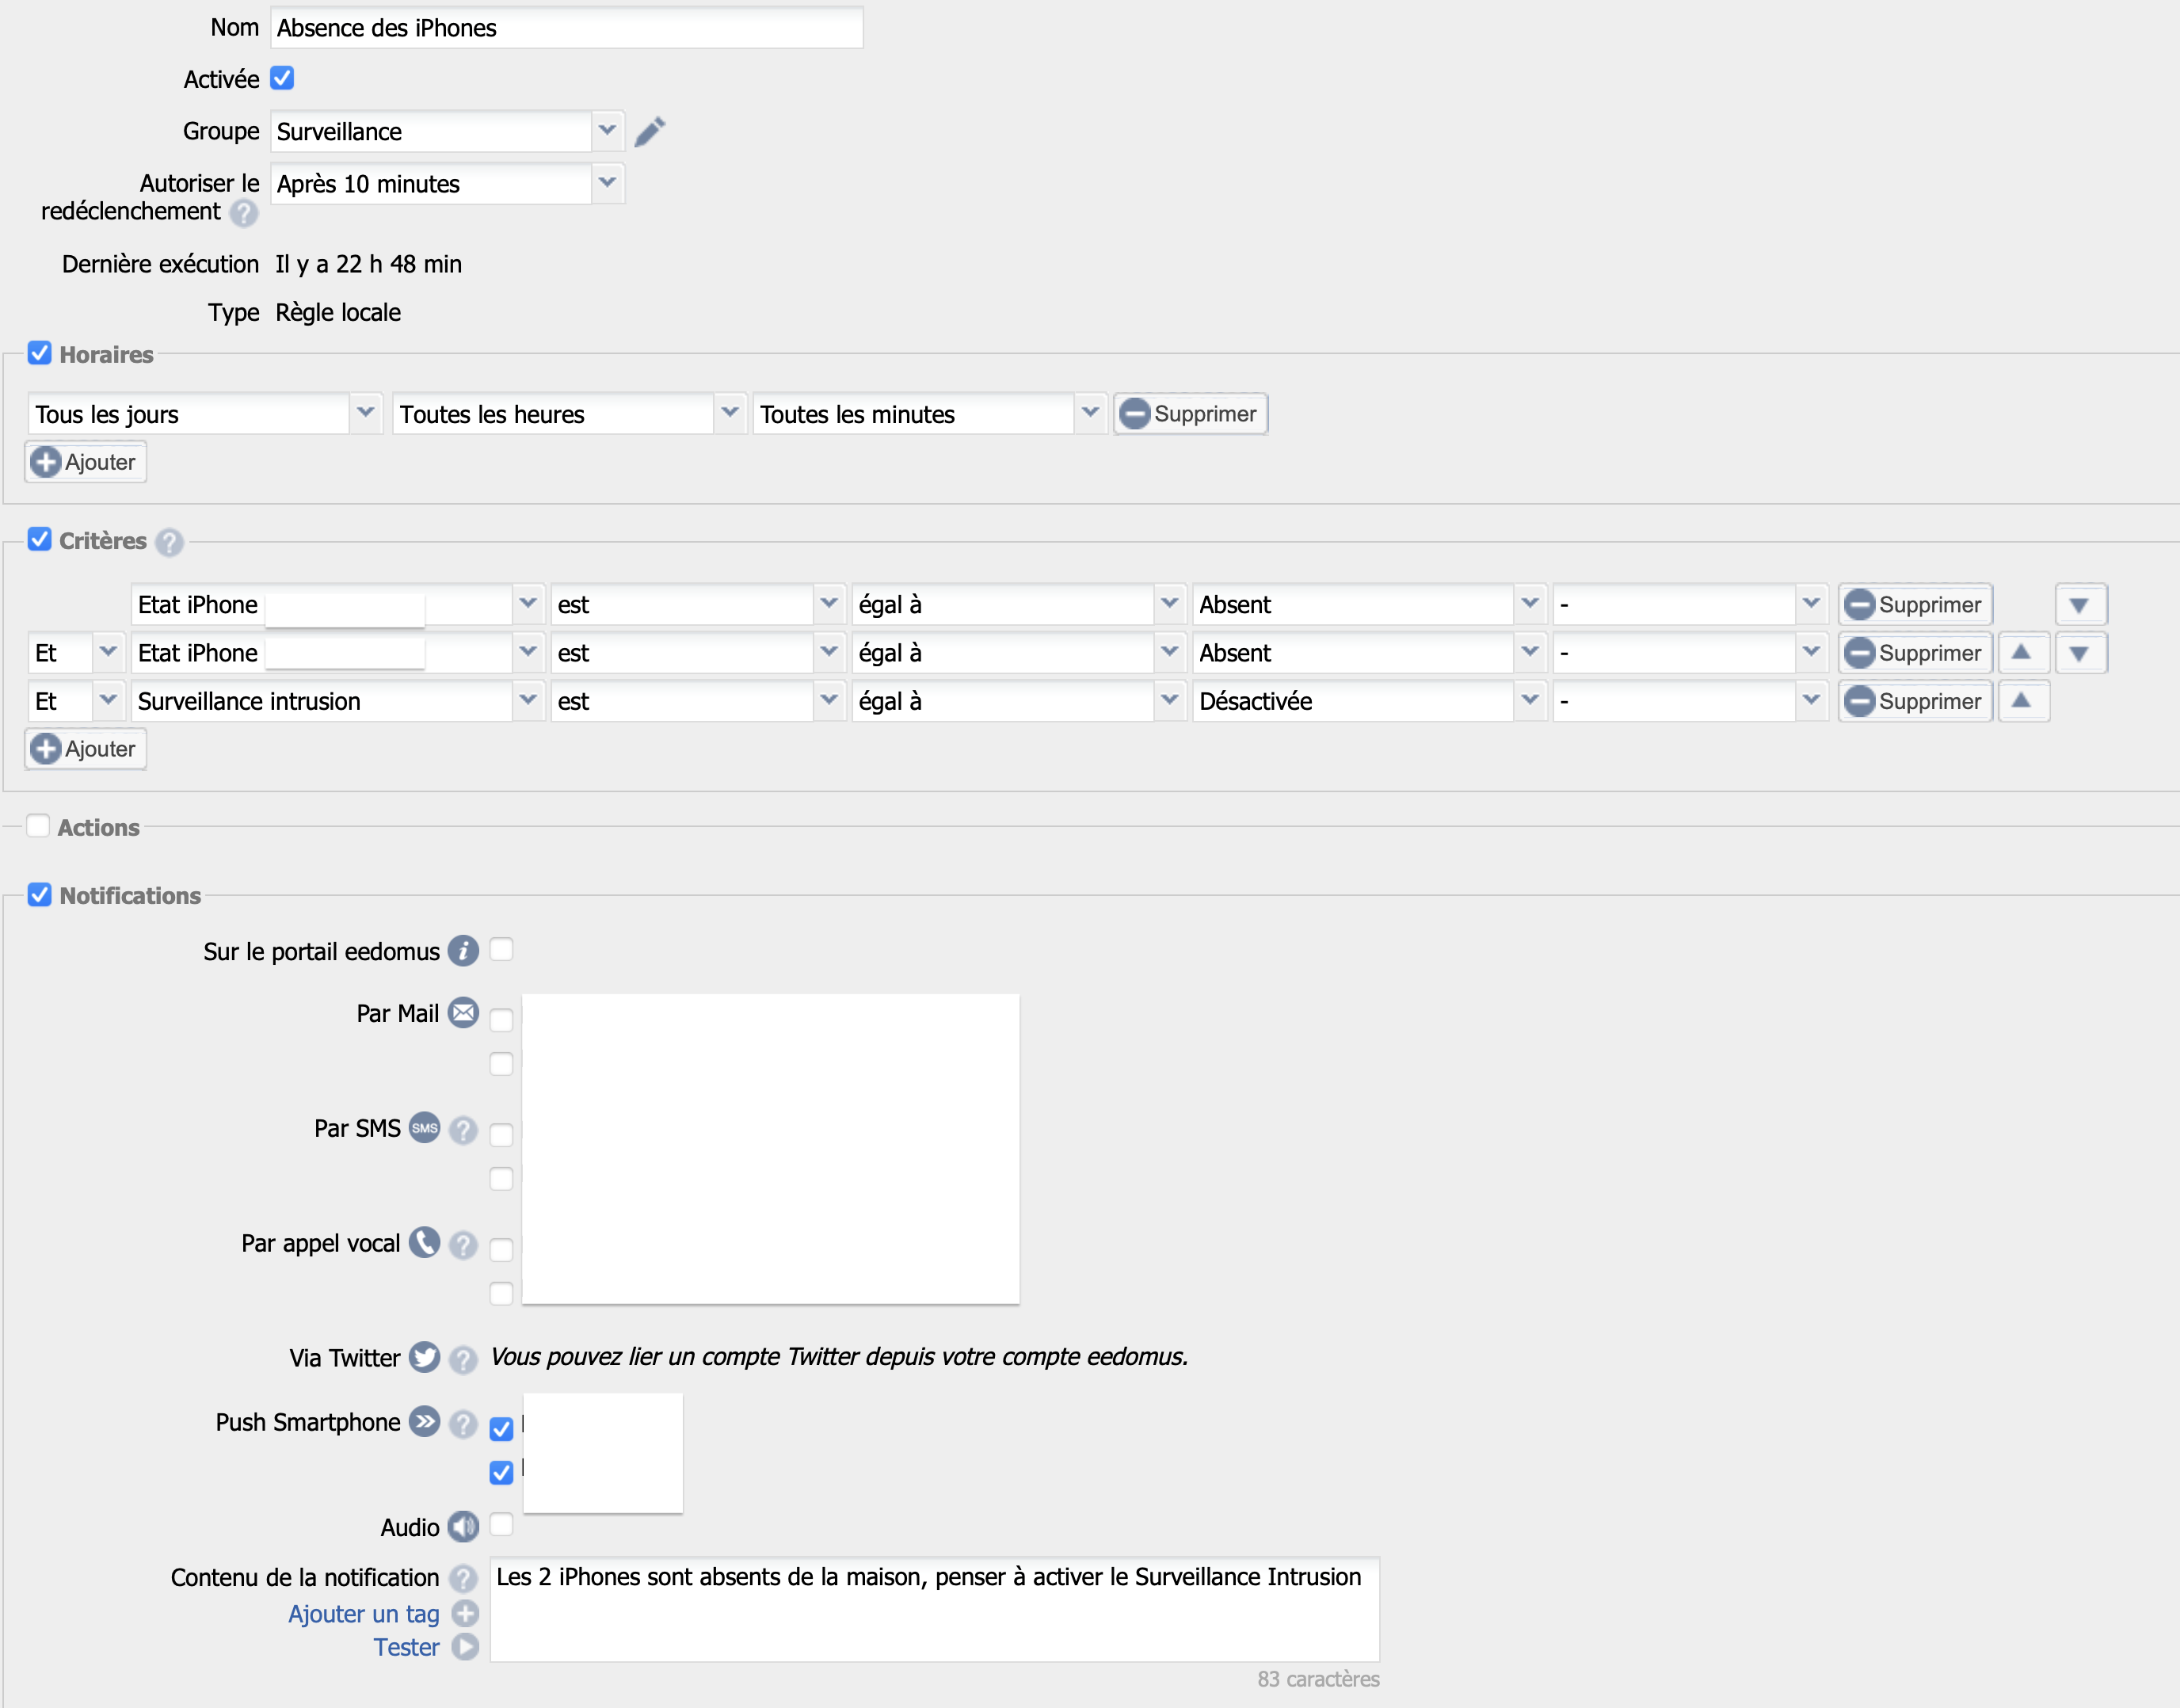Click the Tester play icon
Image resolution: width=2180 pixels, height=1708 pixels.
point(465,1647)
